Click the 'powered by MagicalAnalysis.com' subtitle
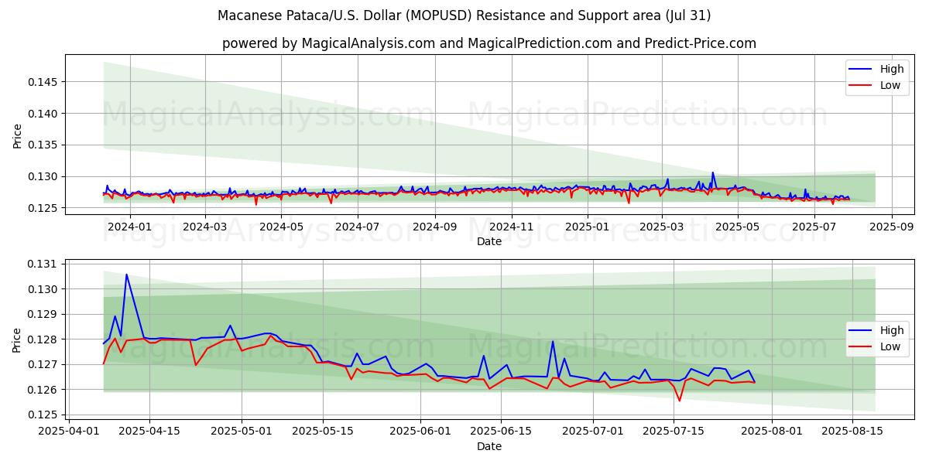This screenshot has width=929, height=464. (x=489, y=43)
